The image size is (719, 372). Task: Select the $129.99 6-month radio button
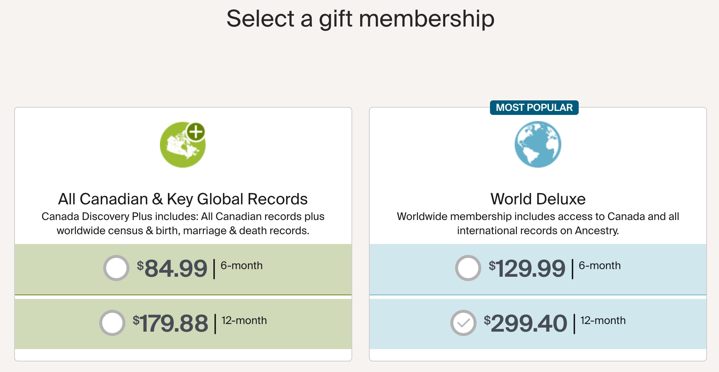coord(468,268)
